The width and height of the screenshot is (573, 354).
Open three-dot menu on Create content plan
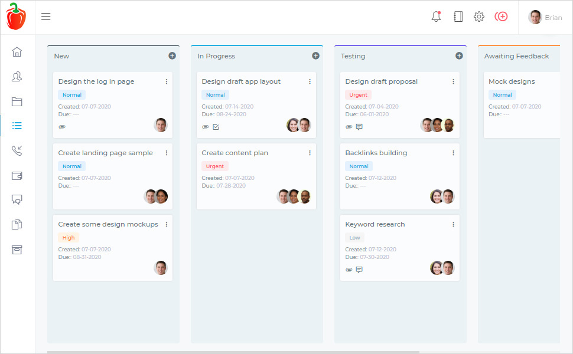(x=310, y=153)
